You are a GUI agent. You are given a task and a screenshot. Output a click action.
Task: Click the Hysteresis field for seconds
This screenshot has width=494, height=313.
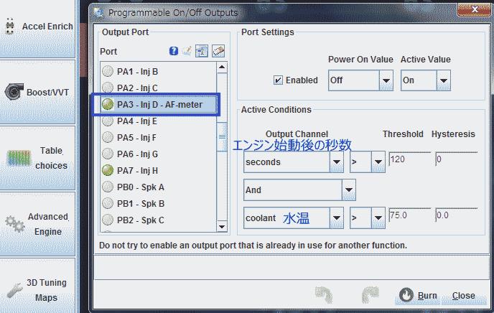click(456, 159)
